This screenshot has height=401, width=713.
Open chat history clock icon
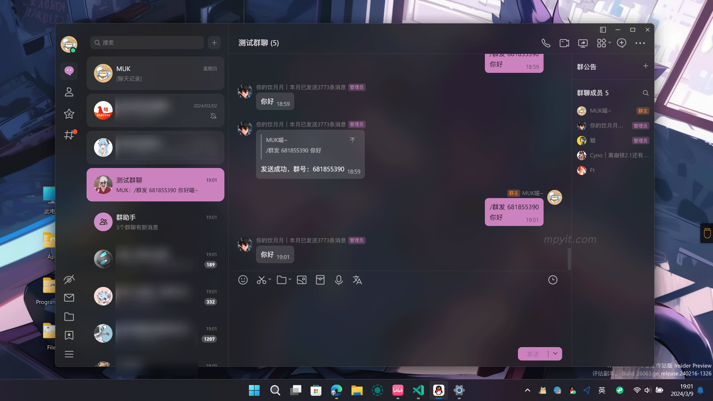[553, 280]
